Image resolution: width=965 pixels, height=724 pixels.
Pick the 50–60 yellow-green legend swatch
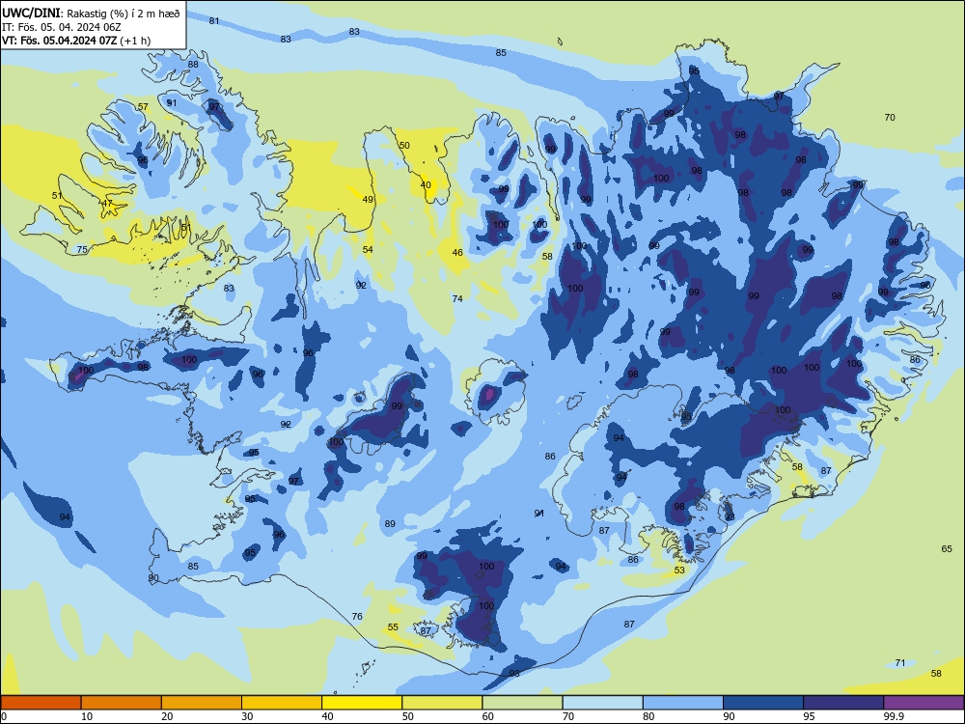pyautogui.click(x=442, y=703)
